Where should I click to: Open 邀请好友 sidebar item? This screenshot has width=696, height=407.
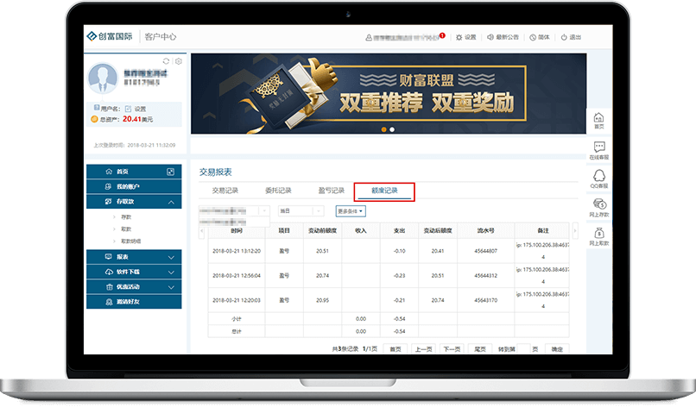click(134, 302)
